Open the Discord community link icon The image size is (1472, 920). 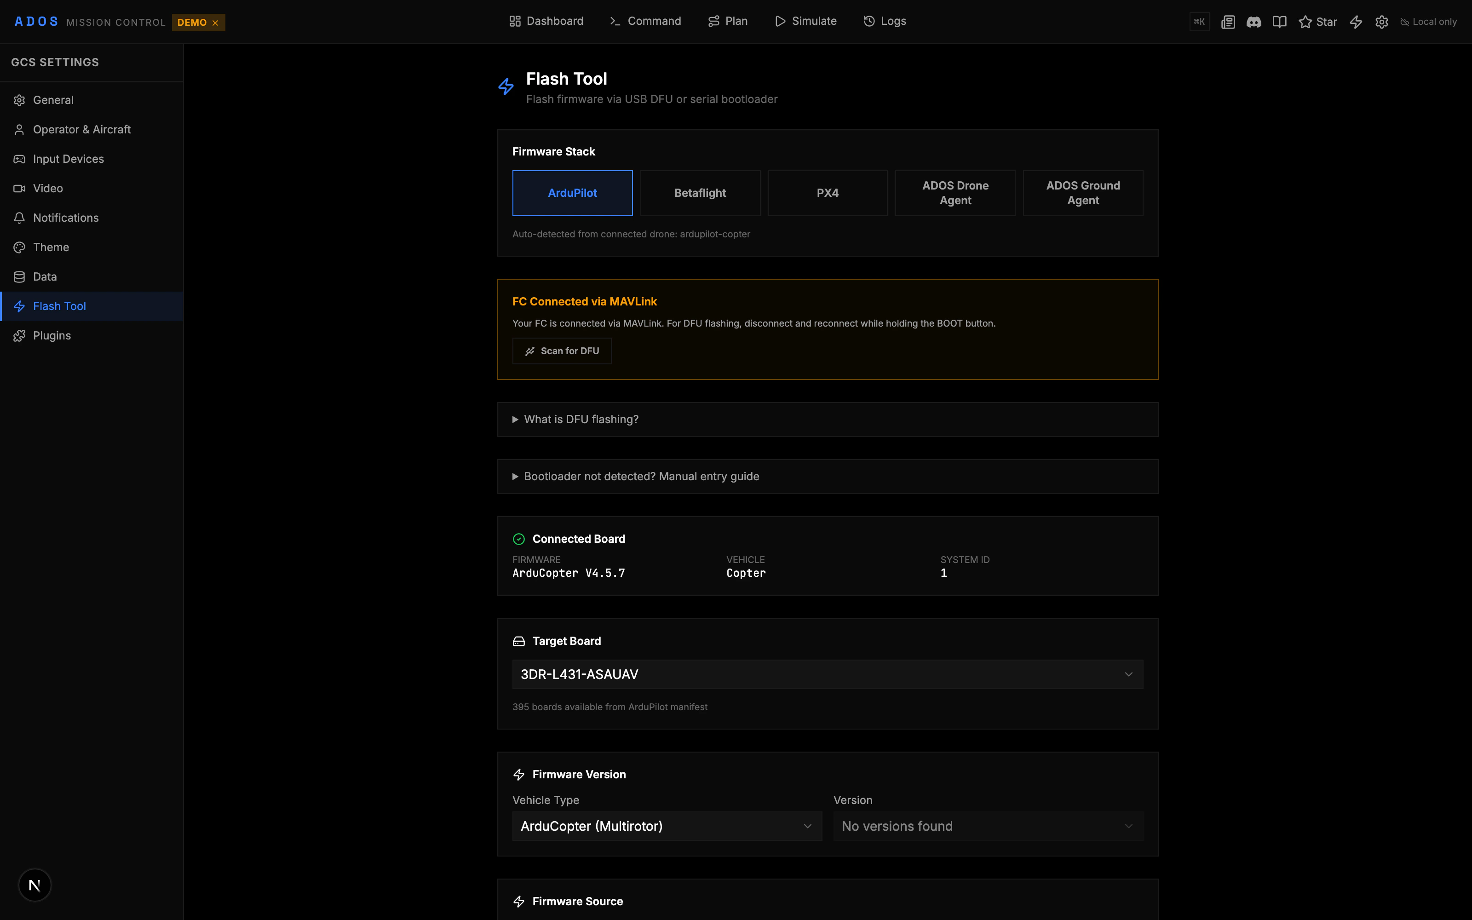pyautogui.click(x=1253, y=22)
